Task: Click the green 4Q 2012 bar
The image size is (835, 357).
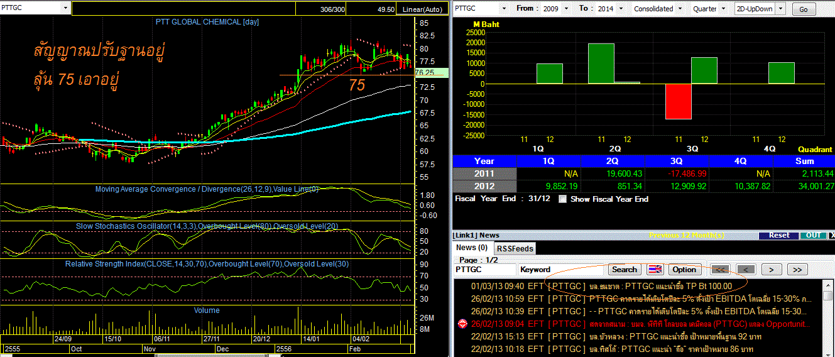Action: pos(782,73)
